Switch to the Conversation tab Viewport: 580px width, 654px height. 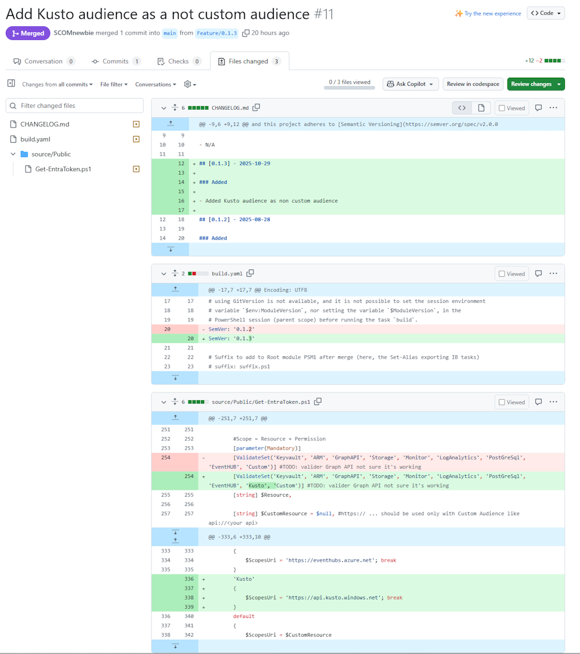44,61
